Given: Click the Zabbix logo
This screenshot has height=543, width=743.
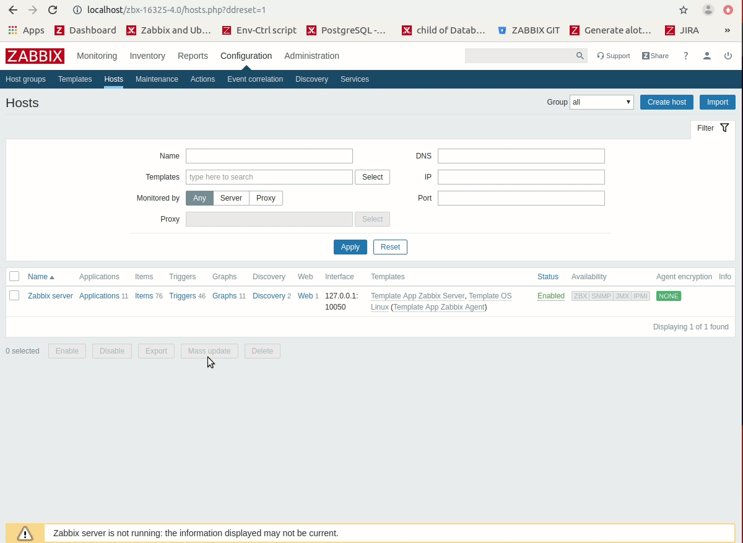Looking at the screenshot, I should point(35,56).
